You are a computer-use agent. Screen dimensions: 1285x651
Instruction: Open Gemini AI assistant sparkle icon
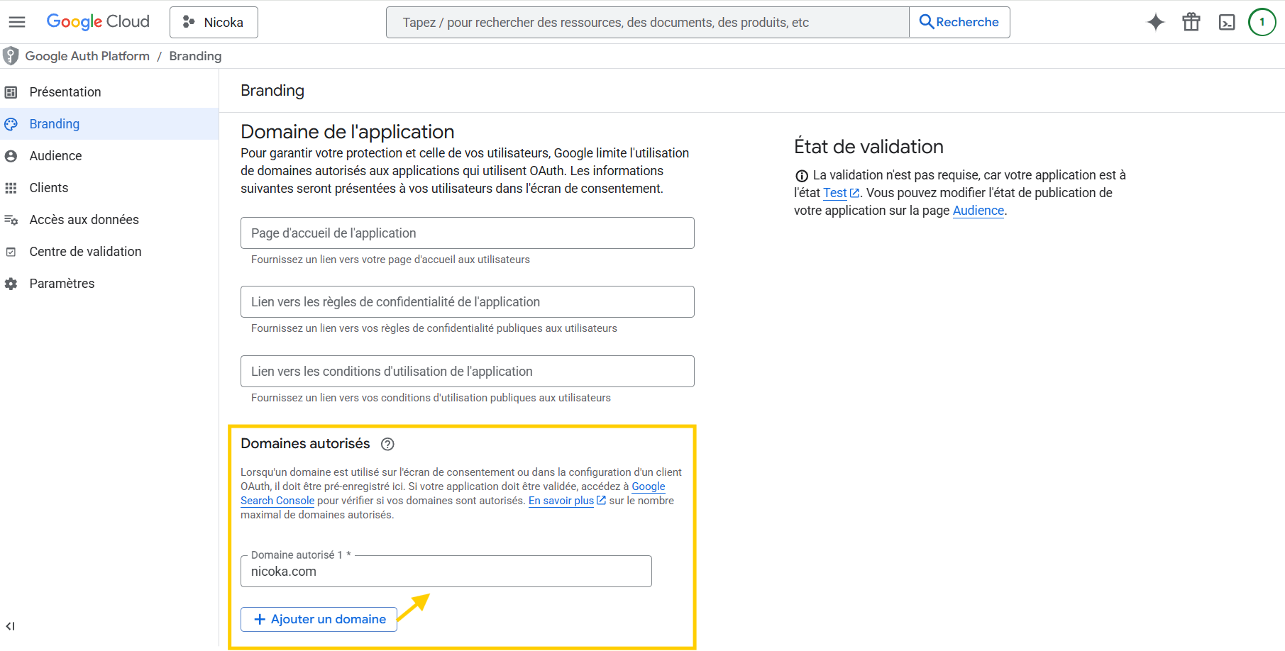pyautogui.click(x=1155, y=22)
